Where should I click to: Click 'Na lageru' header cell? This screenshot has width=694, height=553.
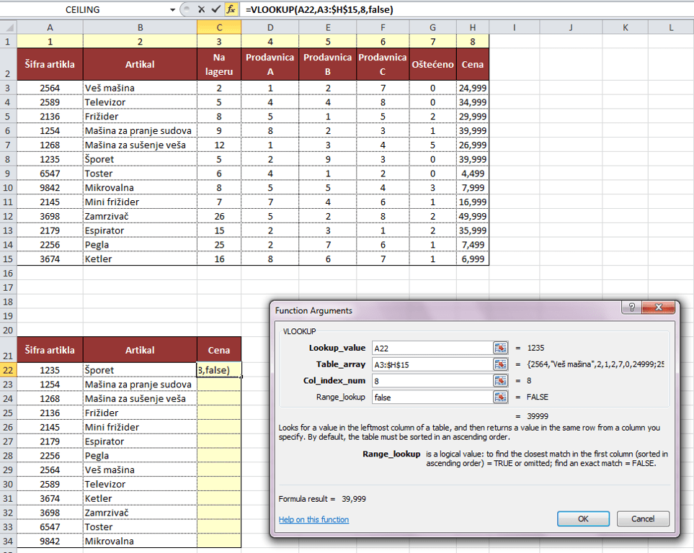pos(219,65)
